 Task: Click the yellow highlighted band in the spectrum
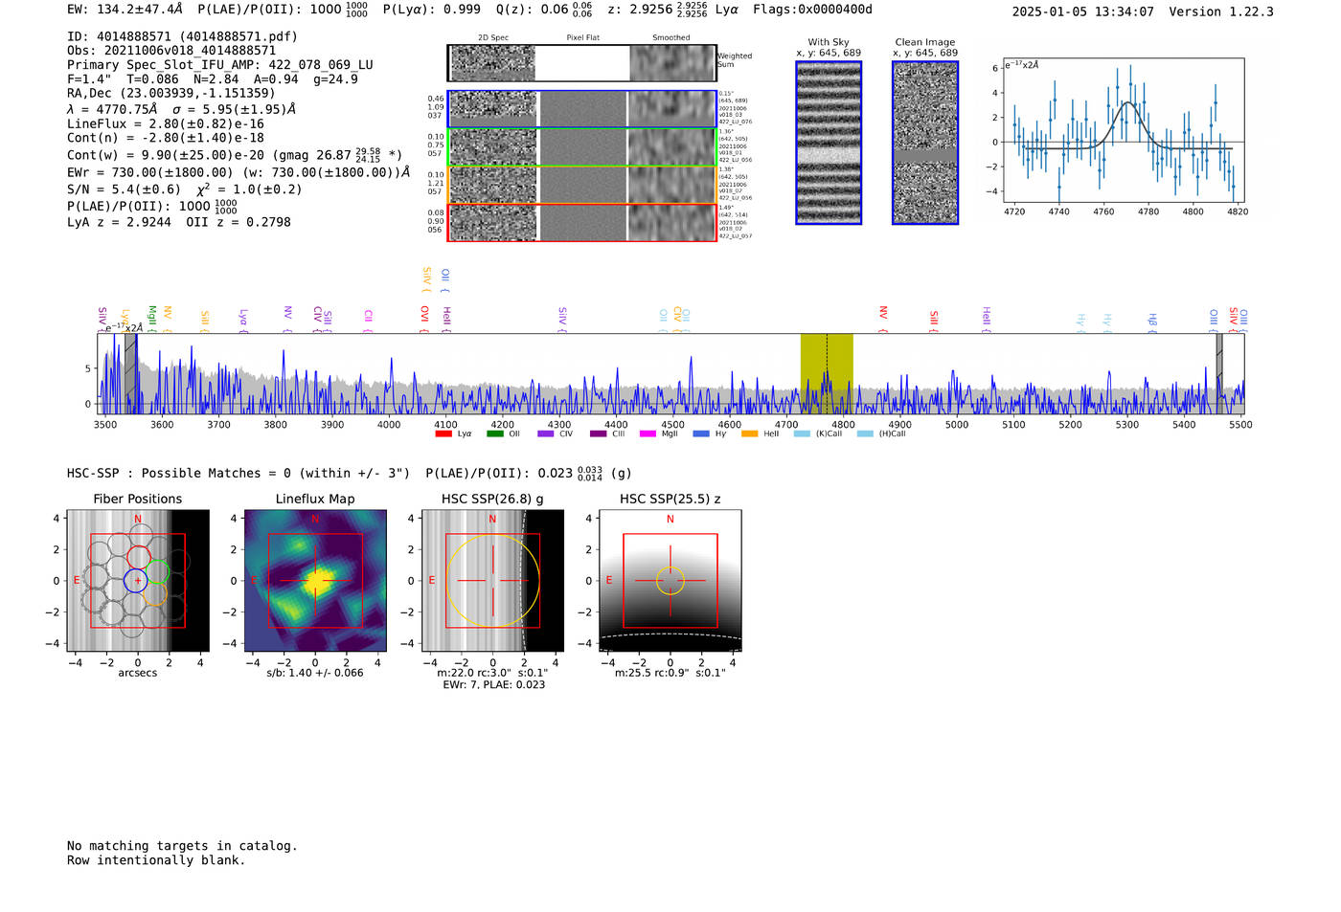(x=827, y=374)
